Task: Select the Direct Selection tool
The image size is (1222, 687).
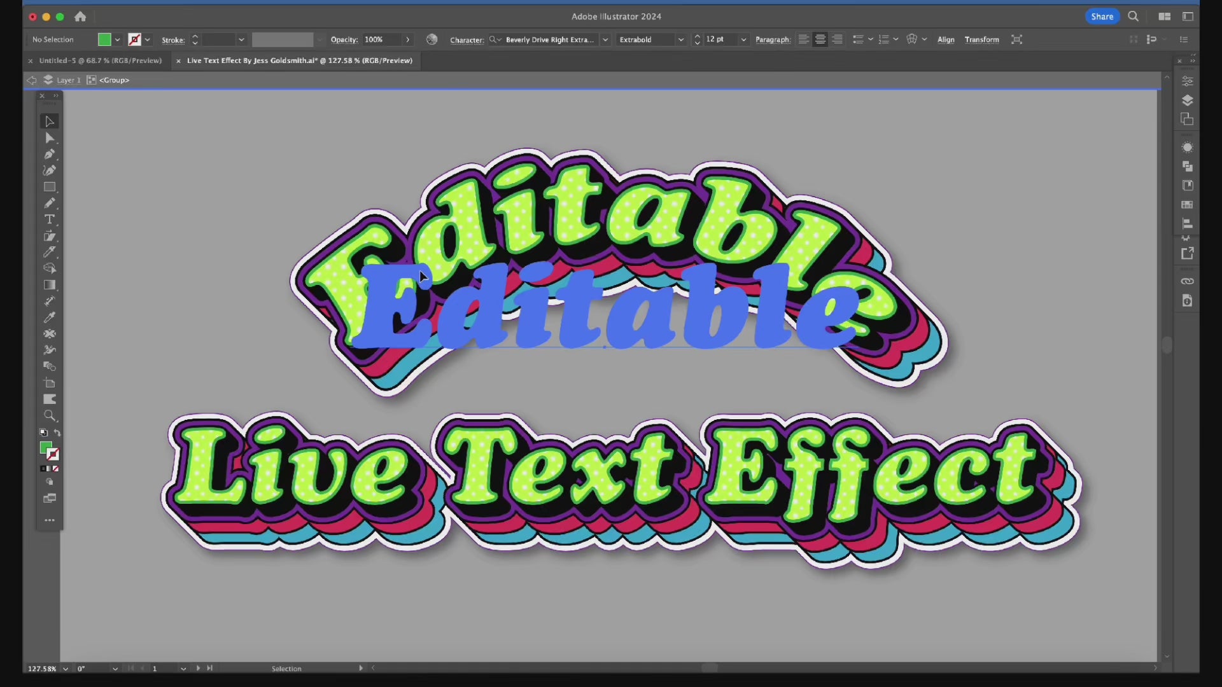Action: pos(50,138)
